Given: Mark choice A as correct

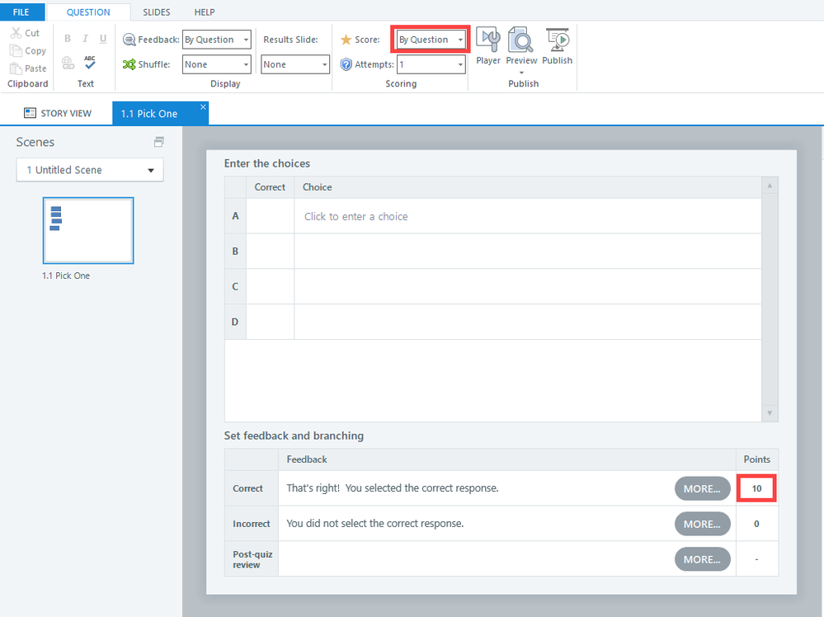Looking at the screenshot, I should coord(270,216).
